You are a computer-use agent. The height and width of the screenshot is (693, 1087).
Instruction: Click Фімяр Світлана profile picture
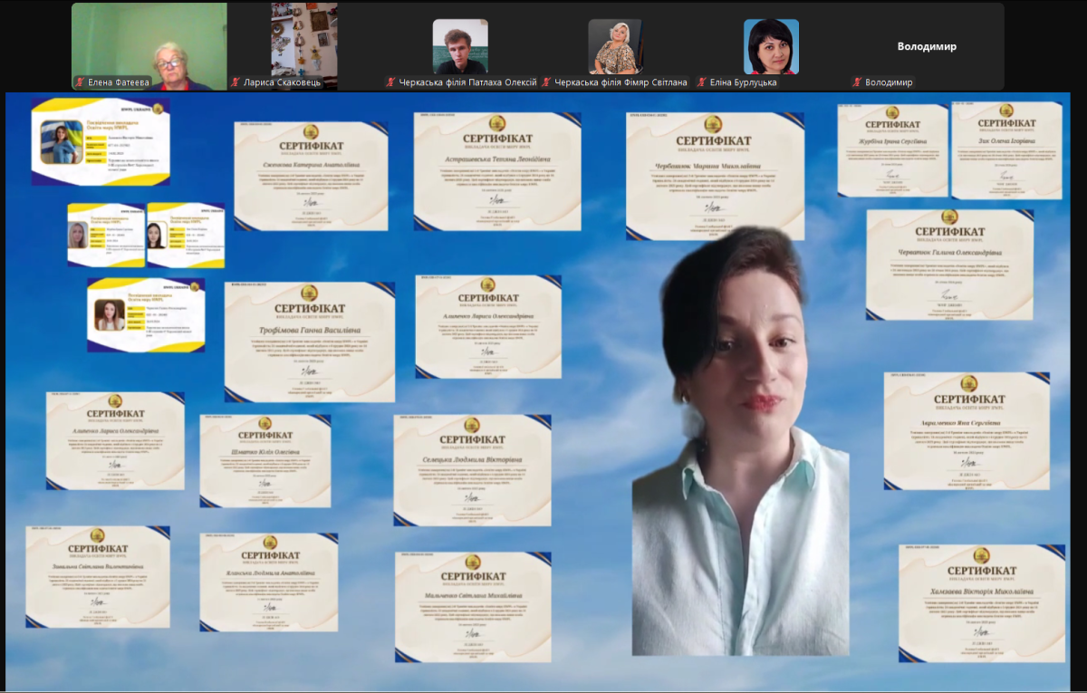coord(615,46)
